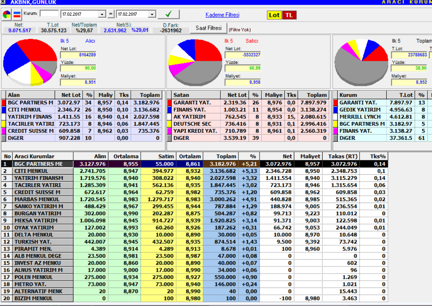Viewport: 432px width, 306px height.
Task: Click the red-blue striped bars icon
Action: pos(17,14)
